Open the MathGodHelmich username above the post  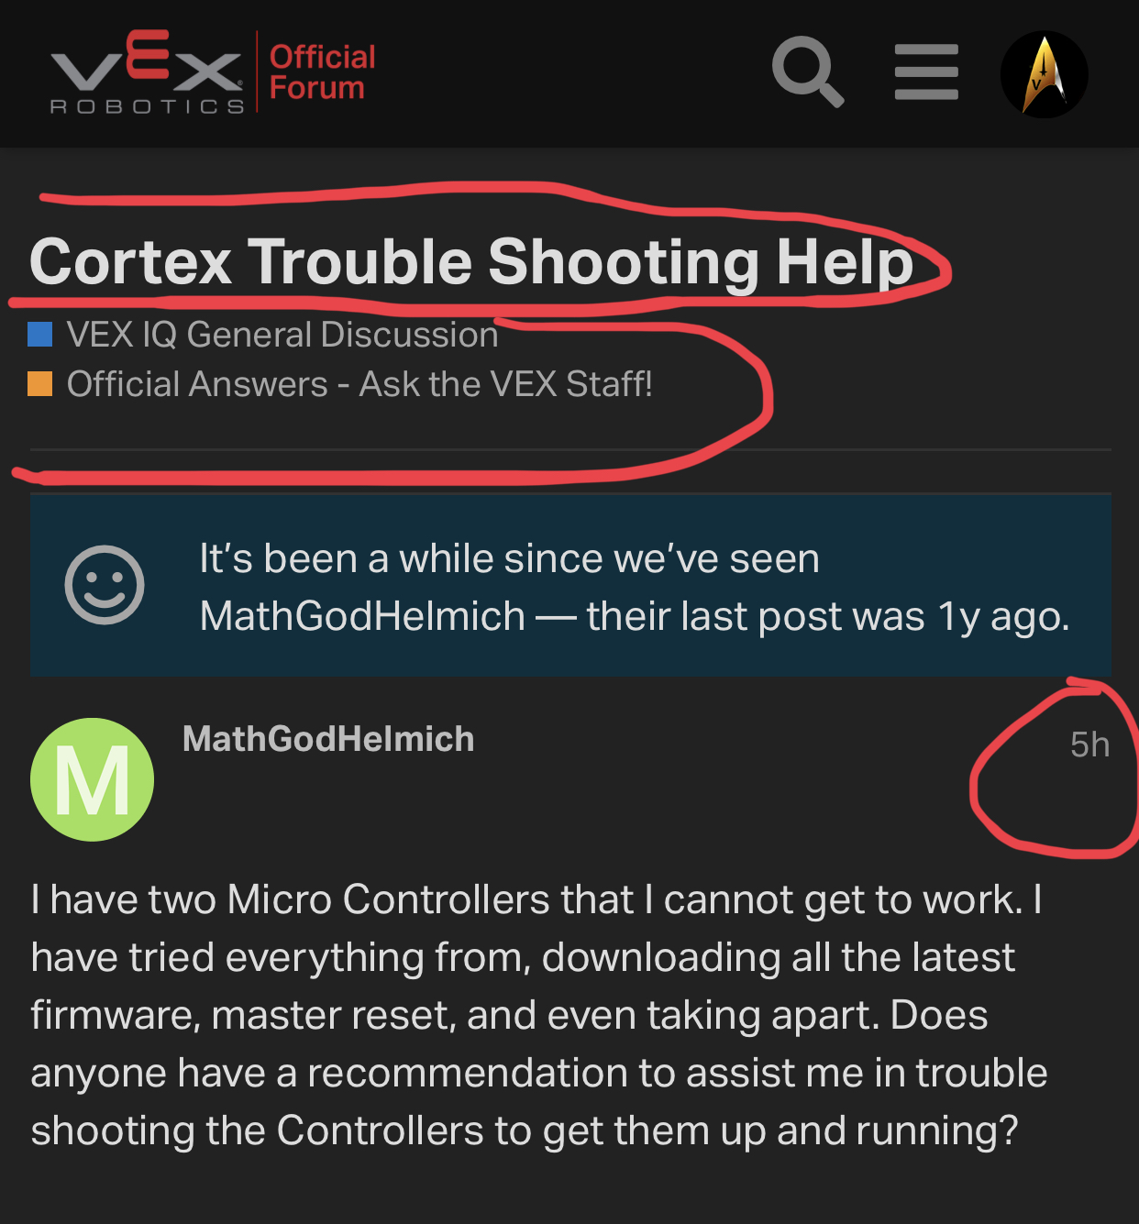pyautogui.click(x=328, y=739)
